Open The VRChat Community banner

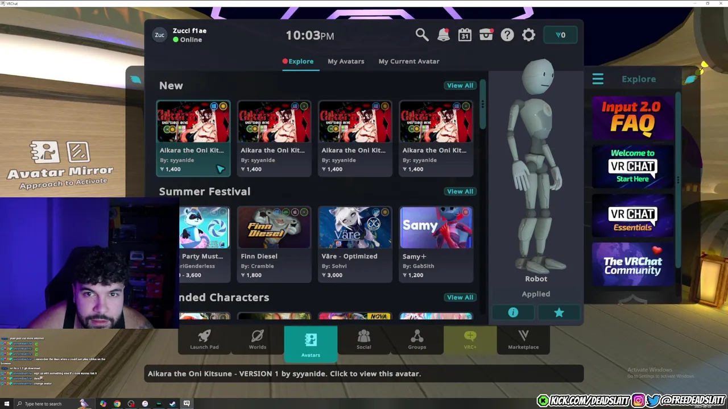tap(632, 264)
